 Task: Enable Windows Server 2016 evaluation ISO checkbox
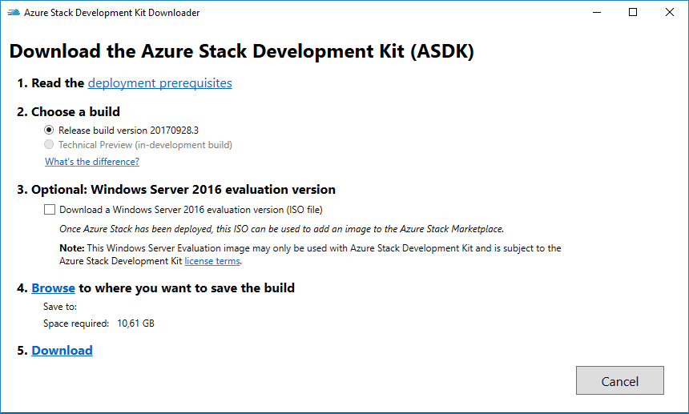click(x=50, y=210)
